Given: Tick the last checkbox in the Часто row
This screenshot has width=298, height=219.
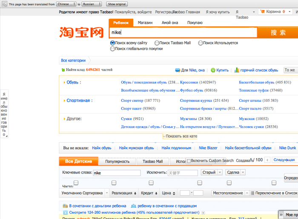Looking at the screenshot, I should coord(274,183).
